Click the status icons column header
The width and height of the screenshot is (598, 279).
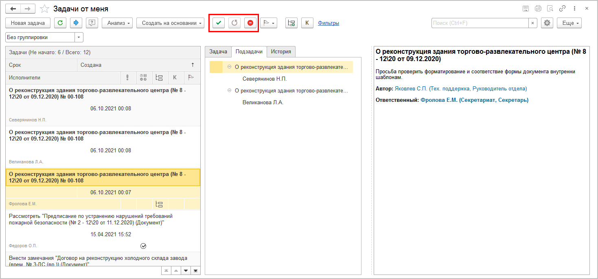(x=143, y=77)
